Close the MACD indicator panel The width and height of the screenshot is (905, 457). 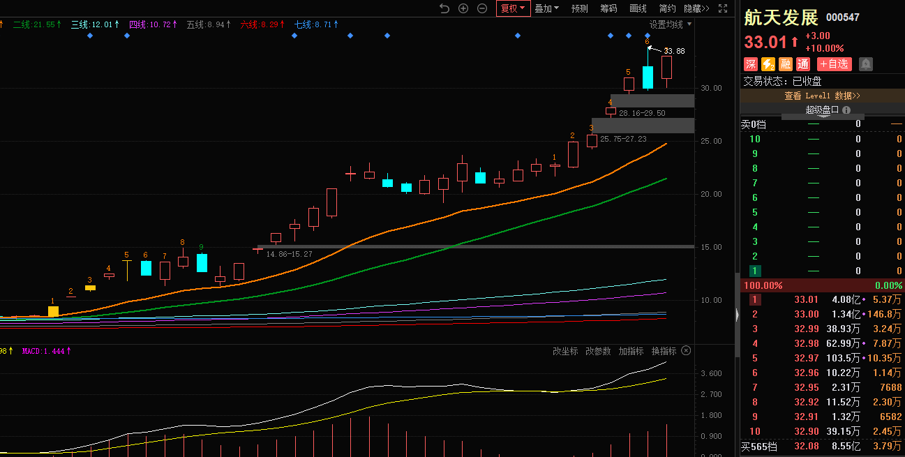coord(686,351)
